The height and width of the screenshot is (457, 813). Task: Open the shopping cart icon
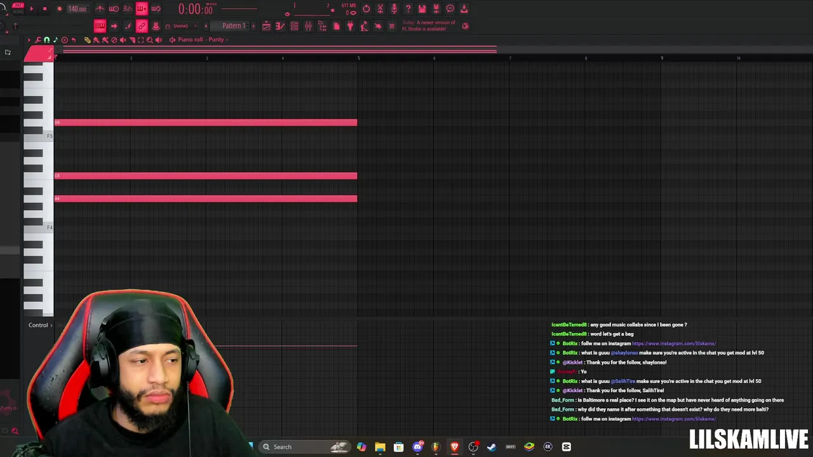392,26
